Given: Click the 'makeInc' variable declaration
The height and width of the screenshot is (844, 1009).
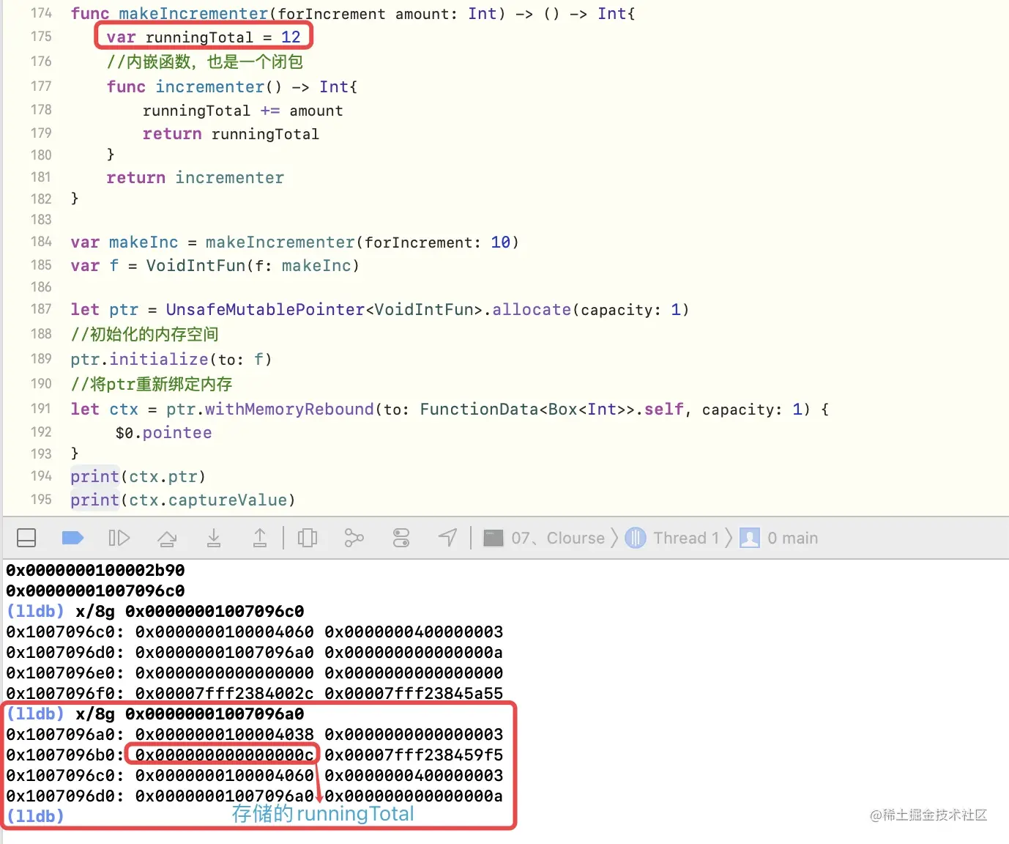Looking at the screenshot, I should coord(144,242).
